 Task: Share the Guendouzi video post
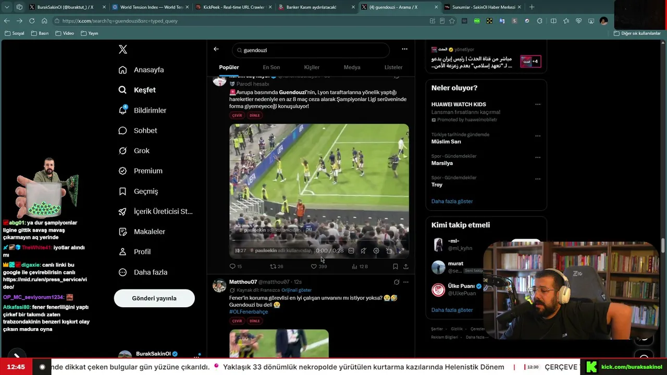tap(406, 267)
